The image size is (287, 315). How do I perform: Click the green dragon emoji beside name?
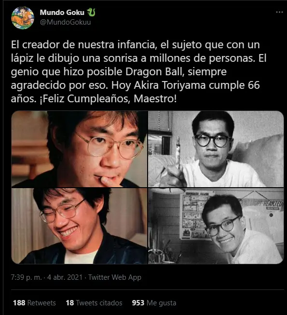[91, 13]
